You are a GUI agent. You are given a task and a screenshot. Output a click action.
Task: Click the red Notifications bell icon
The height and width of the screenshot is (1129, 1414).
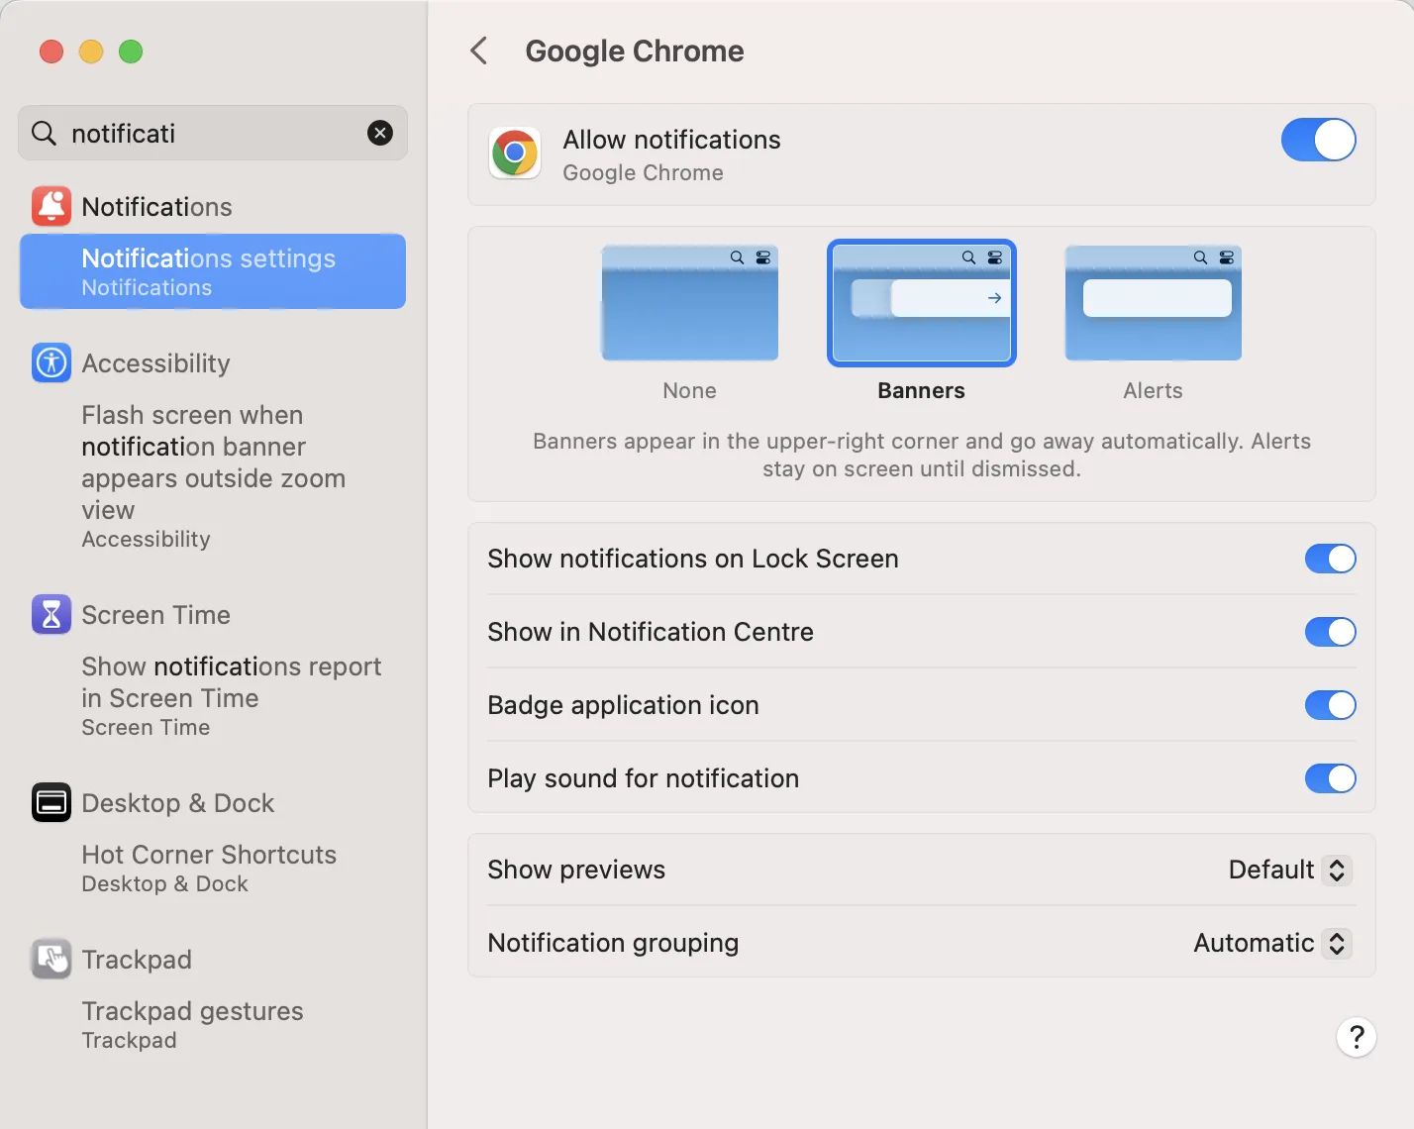51,206
